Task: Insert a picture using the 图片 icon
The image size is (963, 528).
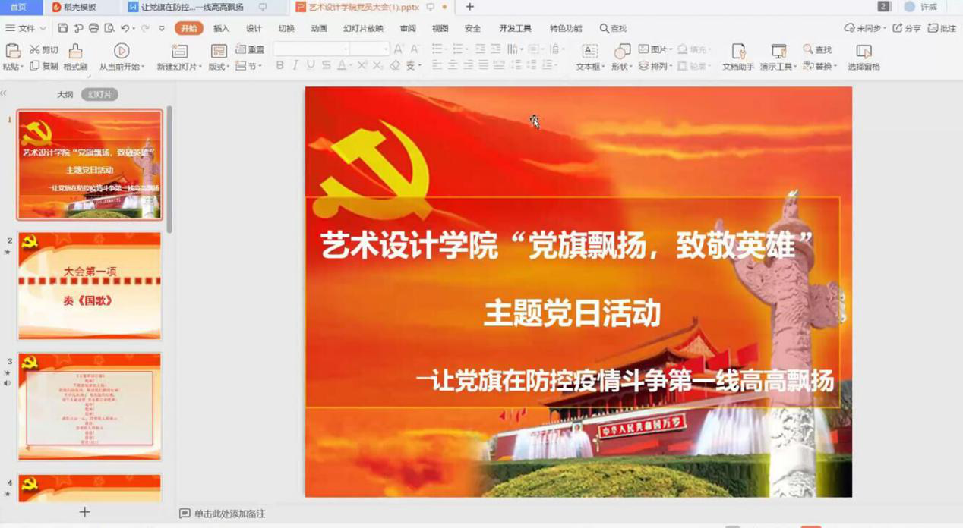Action: point(654,50)
